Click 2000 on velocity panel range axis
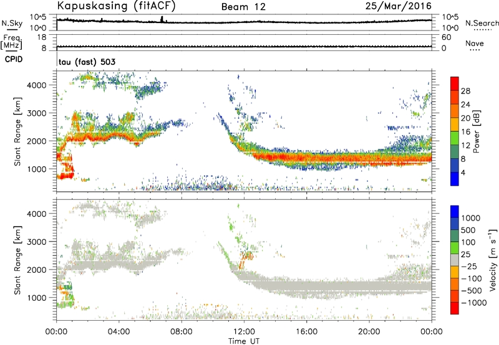 36,270
